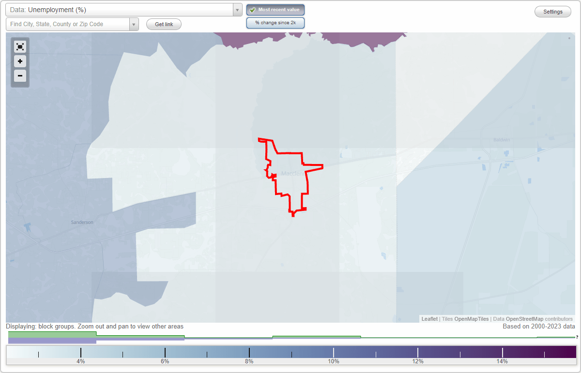The image size is (581, 373).
Task: Select Most recent value option
Action: pos(275,10)
